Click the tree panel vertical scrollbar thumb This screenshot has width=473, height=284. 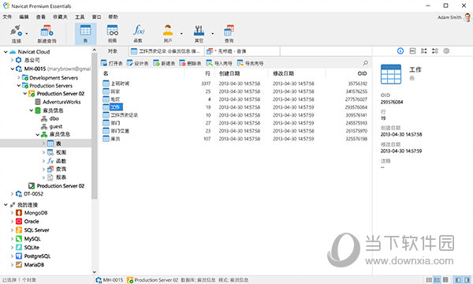coord(95,126)
